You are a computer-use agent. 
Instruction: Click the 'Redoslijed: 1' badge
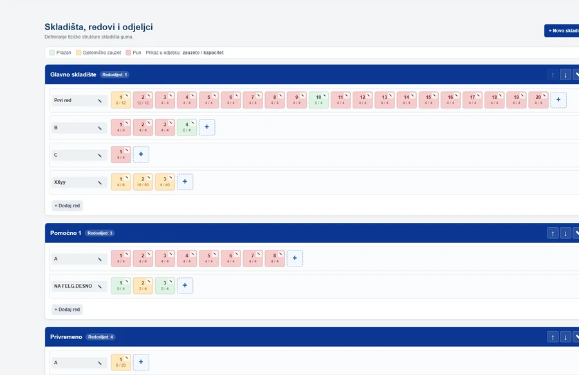pyautogui.click(x=115, y=75)
